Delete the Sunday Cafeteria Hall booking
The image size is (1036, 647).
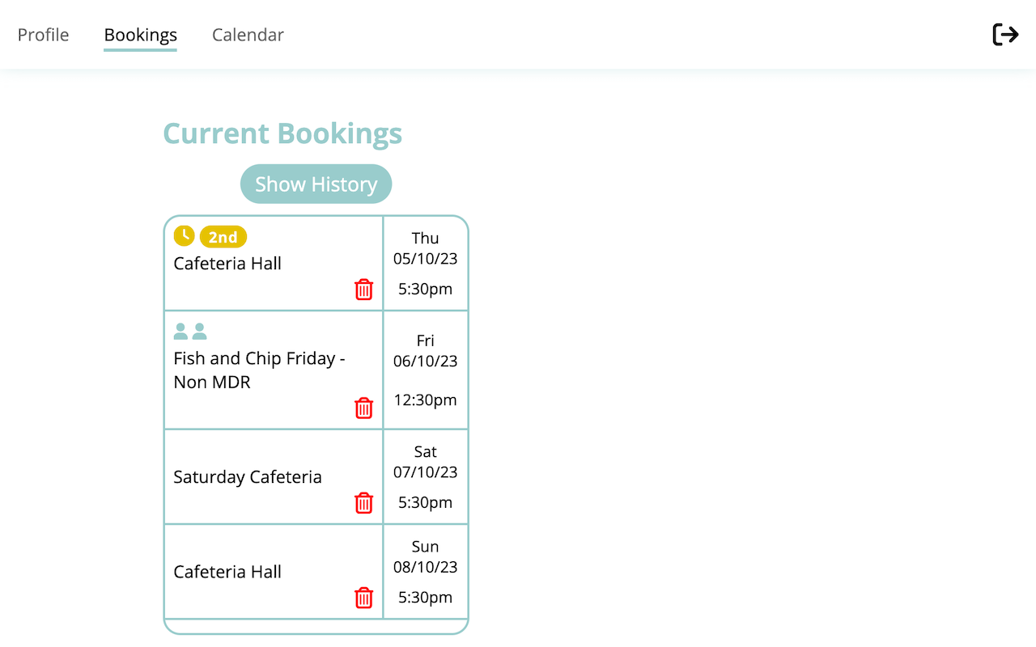click(x=364, y=598)
